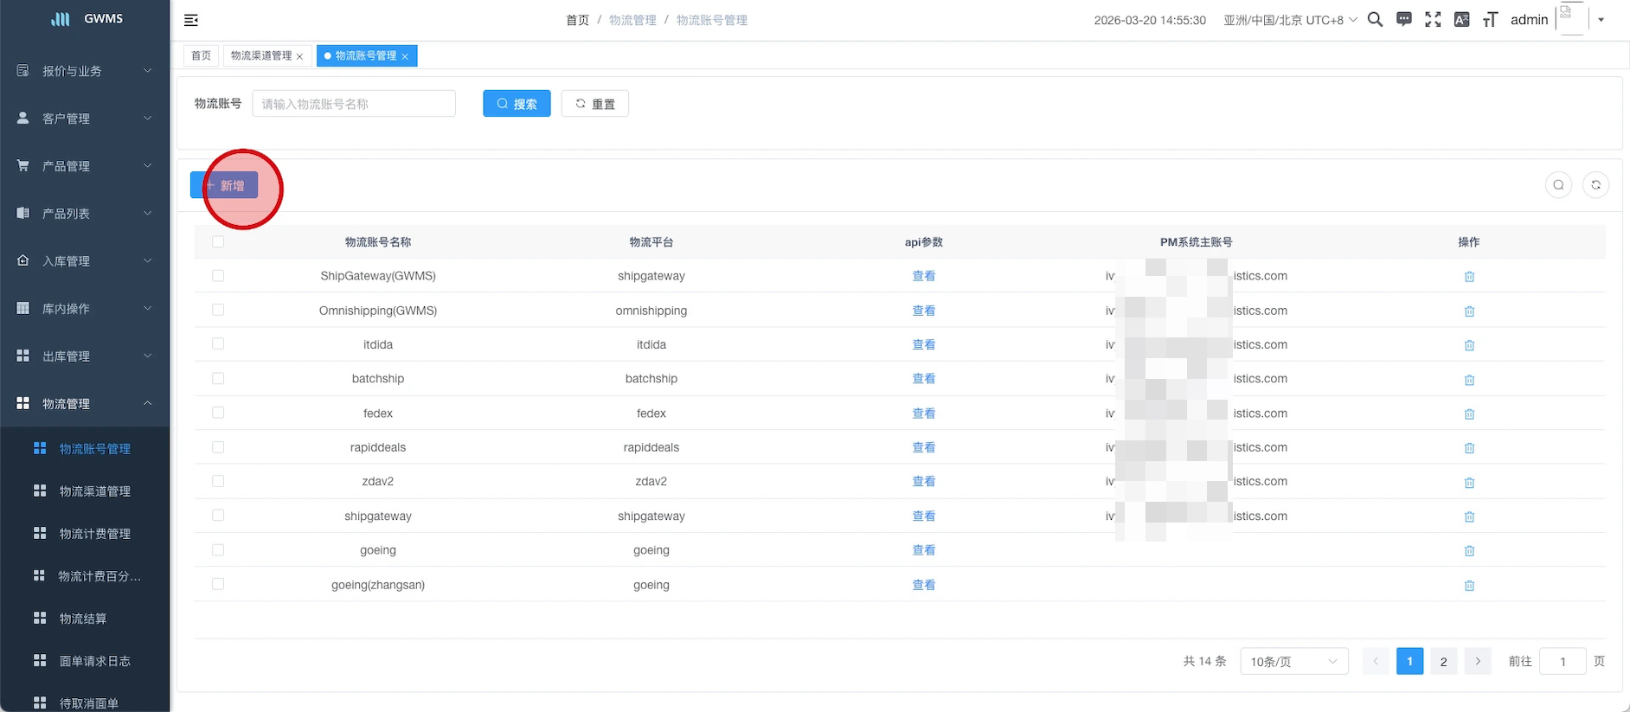Image resolution: width=1630 pixels, height=712 pixels.
Task: View api参数 for first goeing row
Action: point(924,550)
